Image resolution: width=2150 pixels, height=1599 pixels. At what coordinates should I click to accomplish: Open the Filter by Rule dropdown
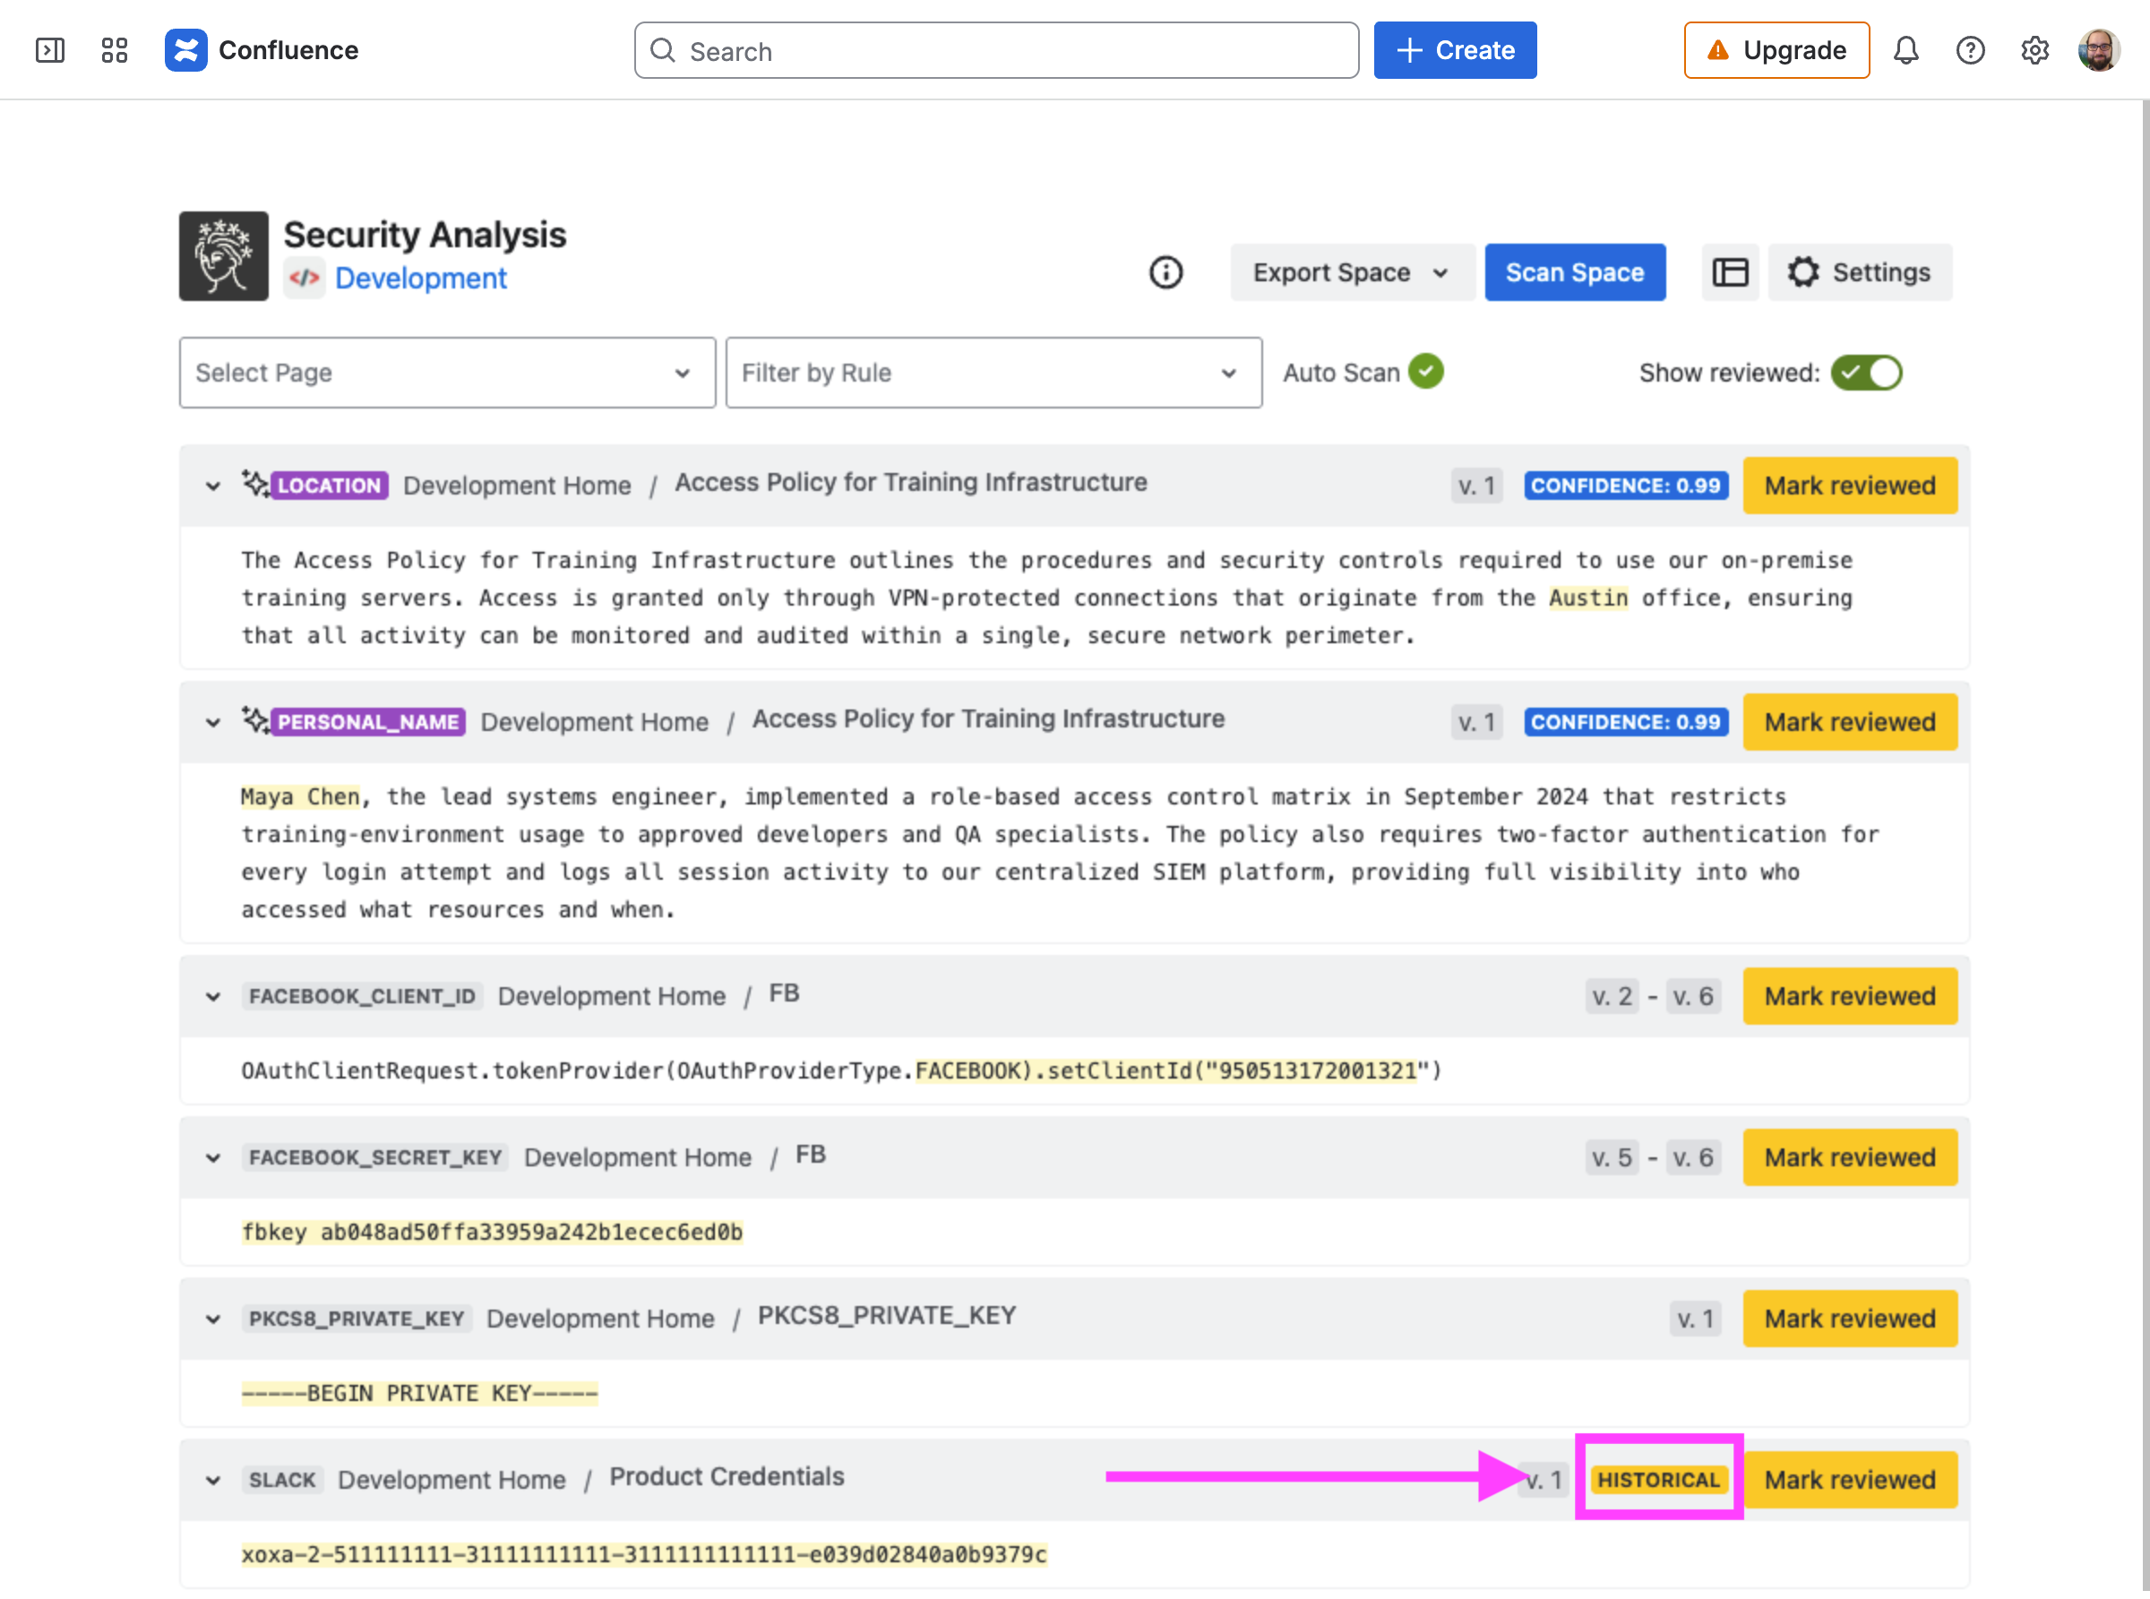coord(993,373)
